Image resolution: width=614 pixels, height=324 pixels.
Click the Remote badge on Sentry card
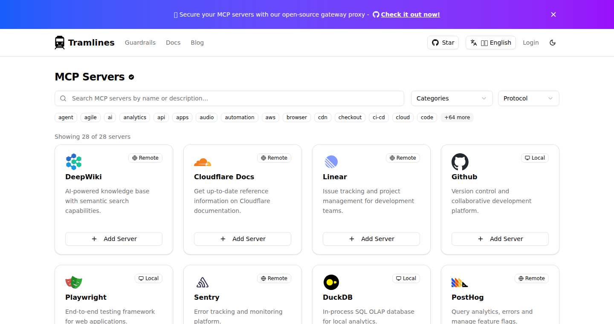pyautogui.click(x=274, y=278)
